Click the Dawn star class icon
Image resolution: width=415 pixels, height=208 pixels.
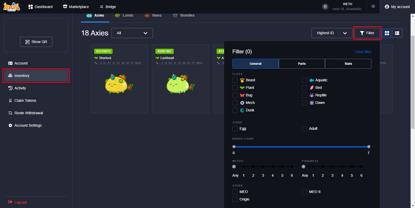click(312, 103)
